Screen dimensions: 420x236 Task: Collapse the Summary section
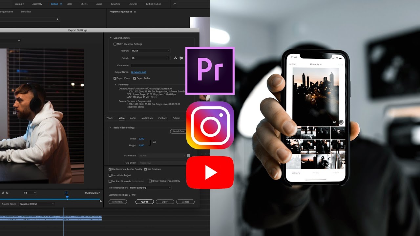(115, 85)
